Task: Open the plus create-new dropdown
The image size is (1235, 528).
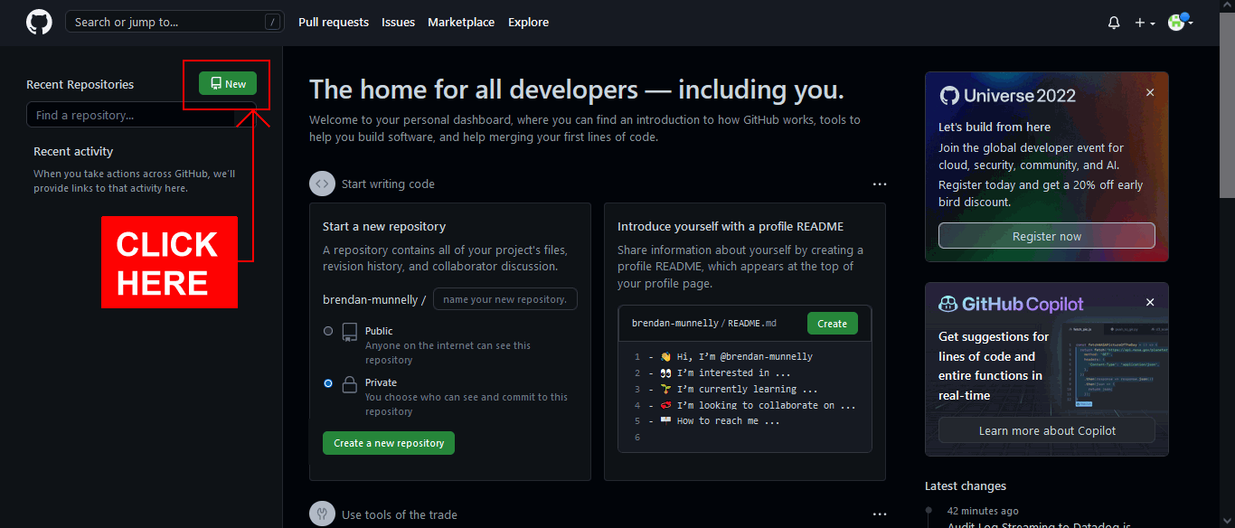Action: pyautogui.click(x=1145, y=23)
